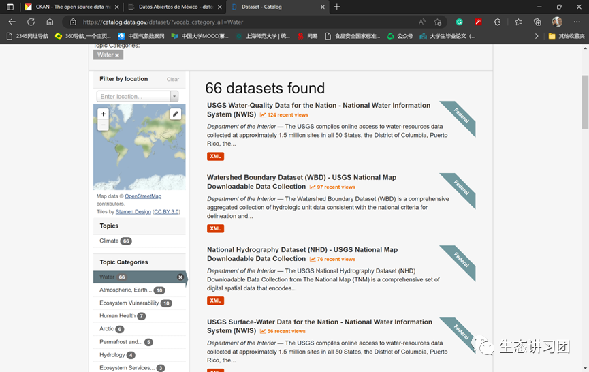Clear the location filter
Screen dimensions: 589x372
pos(173,79)
